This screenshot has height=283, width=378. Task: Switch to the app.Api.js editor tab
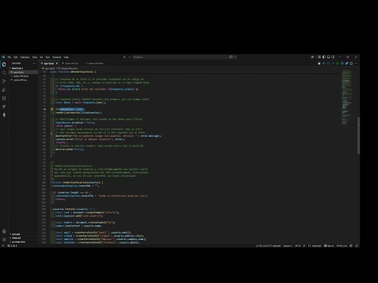[x=49, y=63]
